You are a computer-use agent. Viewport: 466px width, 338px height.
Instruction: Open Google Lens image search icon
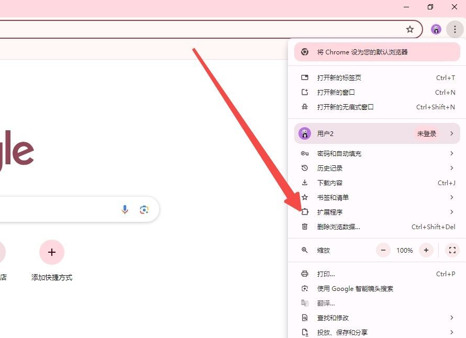(144, 210)
